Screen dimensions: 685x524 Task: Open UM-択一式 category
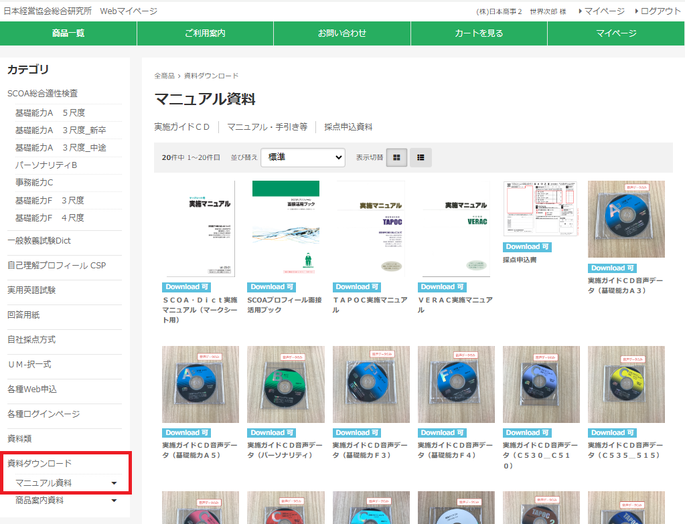tap(29, 364)
